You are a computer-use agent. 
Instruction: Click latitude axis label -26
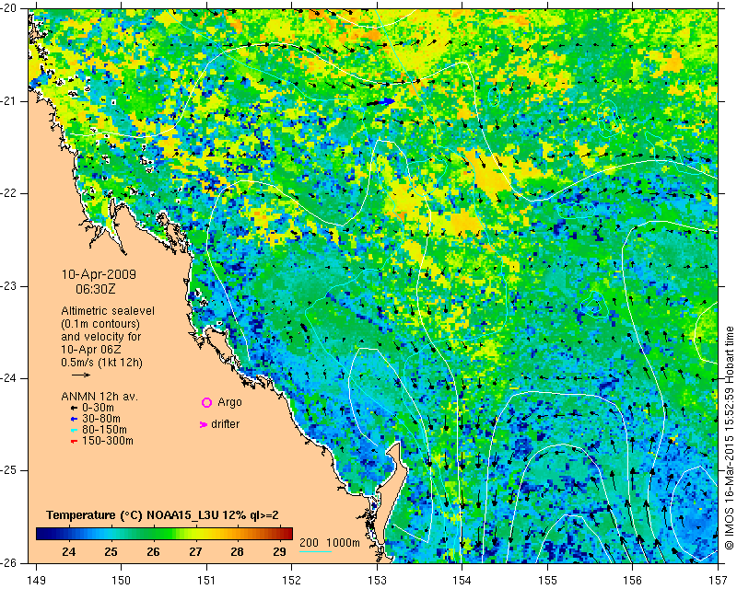point(9,562)
